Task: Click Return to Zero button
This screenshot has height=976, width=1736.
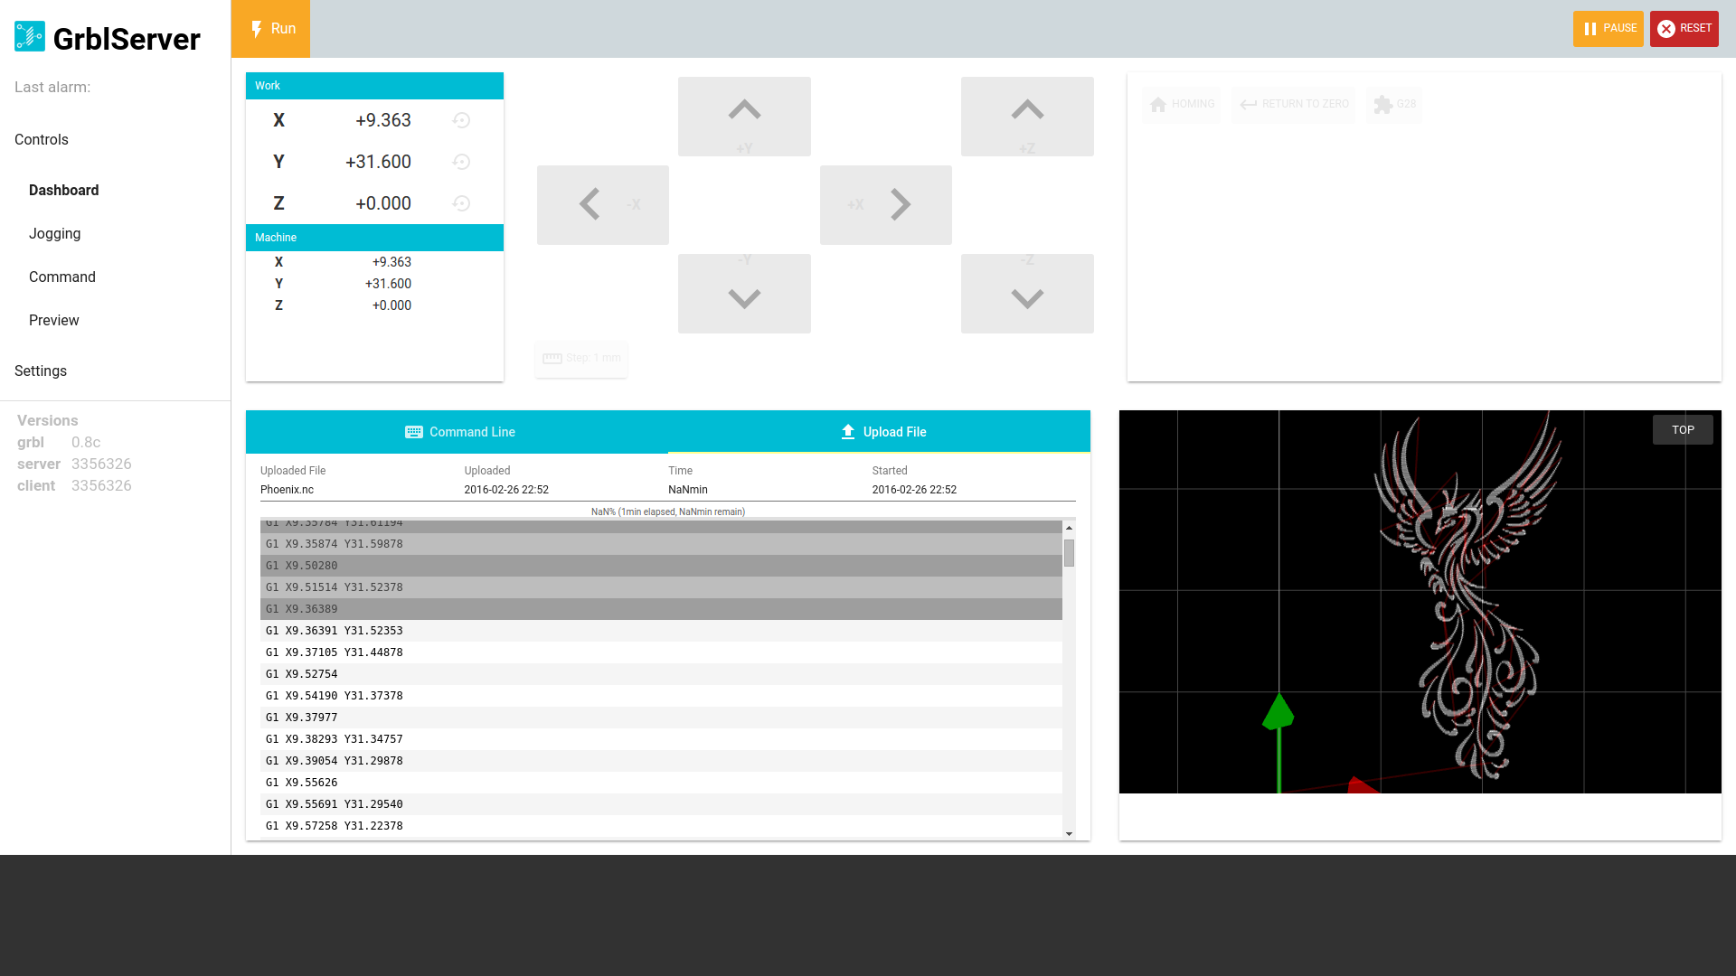Action: 1293,105
